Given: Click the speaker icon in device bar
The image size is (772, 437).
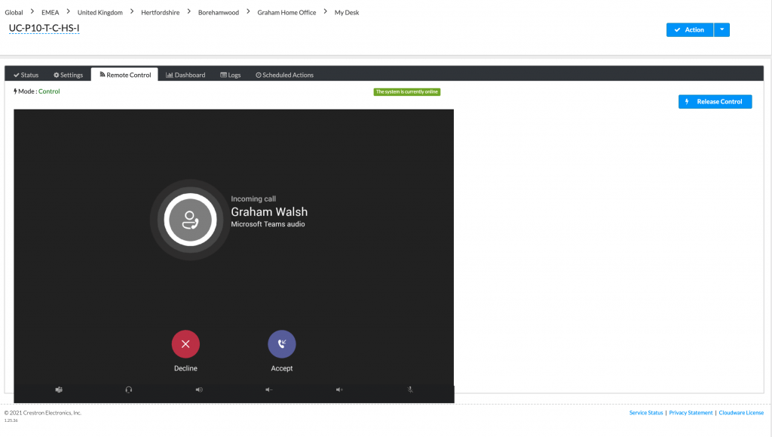Looking at the screenshot, I should 199,389.
